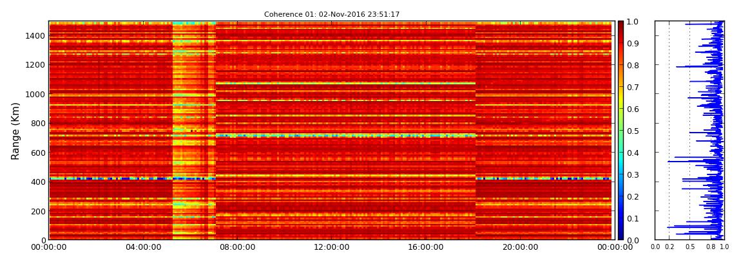Click the plot title 'Coherence 01: 02-Nov-2016 23:51:17'

[x=332, y=14]
